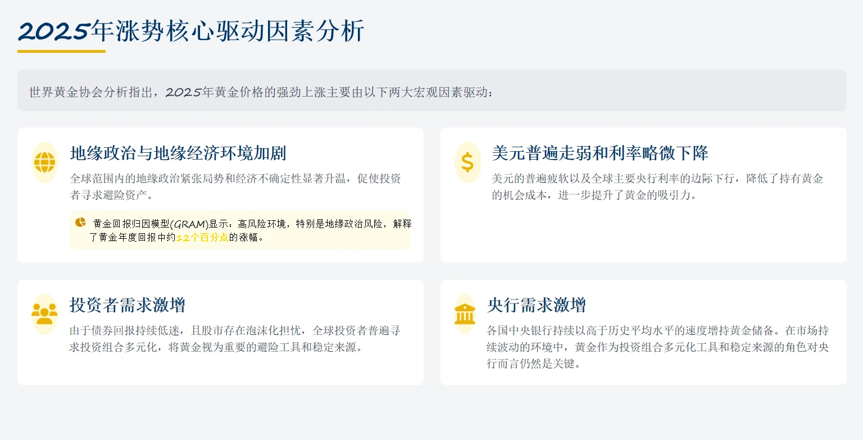
Task: Click the heading 央行需求激增
Action: click(537, 305)
